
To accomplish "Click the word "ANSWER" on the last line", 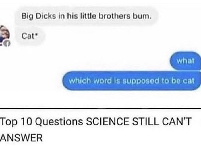I will click(x=21, y=138).
